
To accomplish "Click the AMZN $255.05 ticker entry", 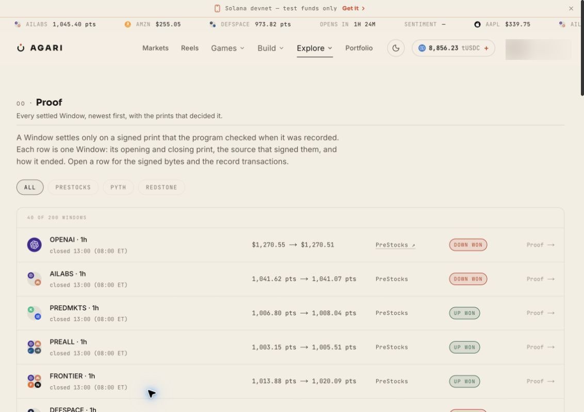I will coord(153,24).
